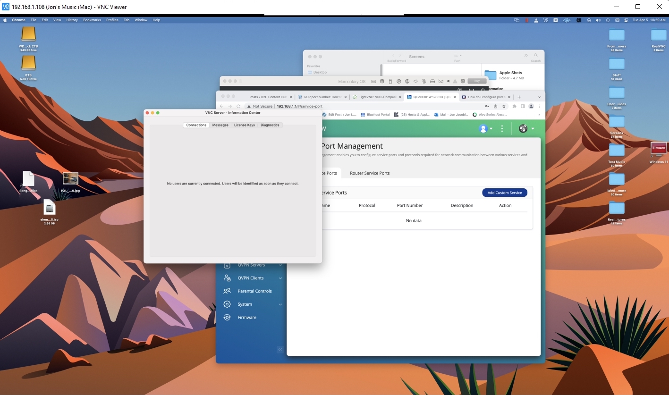The width and height of the screenshot is (669, 395).
Task: Click the camera icon in Elementary OS toolbar
Action: tap(440, 81)
